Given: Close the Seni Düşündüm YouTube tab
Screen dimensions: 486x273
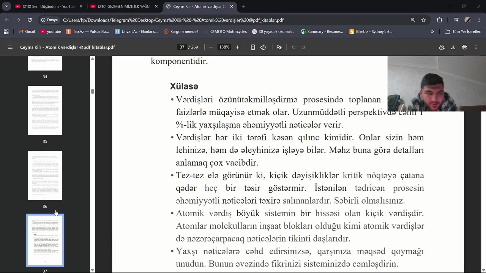Looking at the screenshot, I should [81, 6].
